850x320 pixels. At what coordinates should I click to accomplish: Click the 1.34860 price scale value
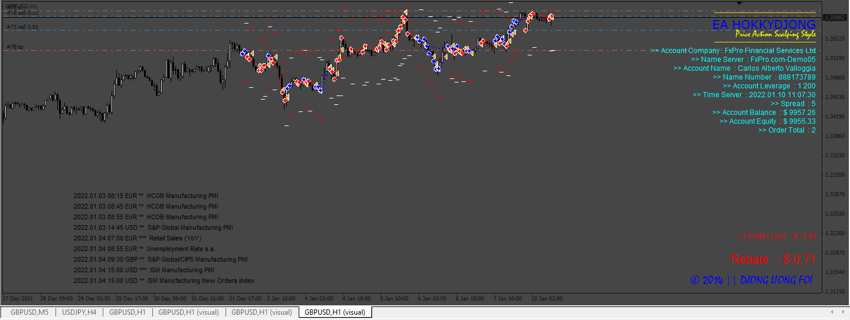835,78
